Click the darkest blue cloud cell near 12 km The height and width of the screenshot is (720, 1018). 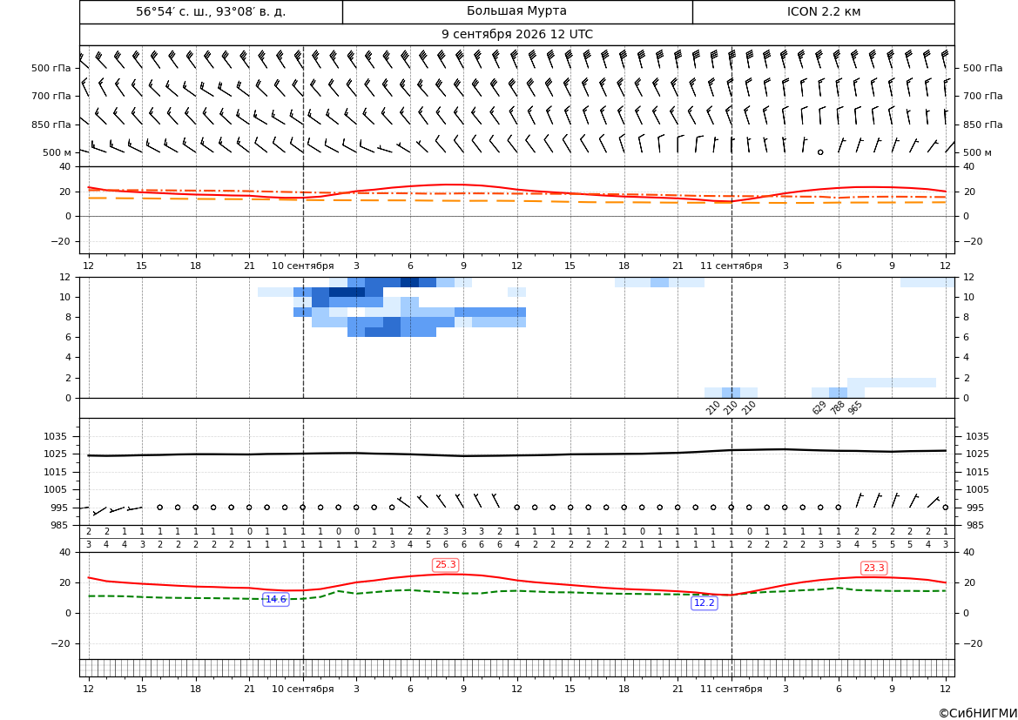coord(409,282)
